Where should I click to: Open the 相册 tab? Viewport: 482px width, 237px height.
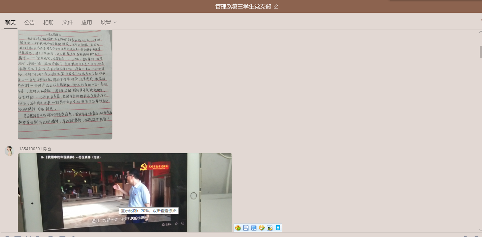[49, 22]
